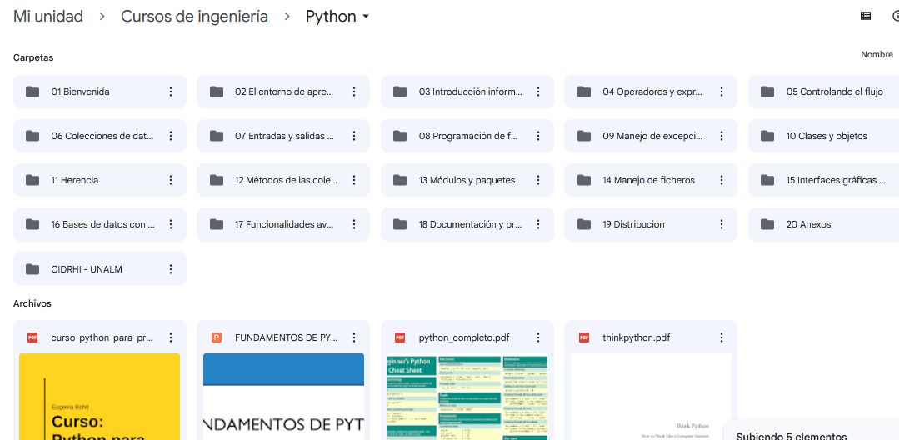Select the 12 Métodos de las cole folder
This screenshot has width=899, height=440.
(x=283, y=180)
